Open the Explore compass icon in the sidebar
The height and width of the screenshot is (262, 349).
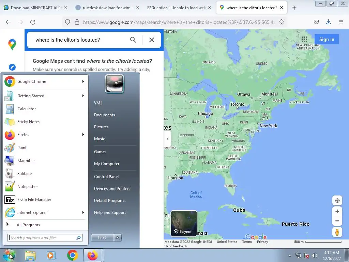[12, 67]
